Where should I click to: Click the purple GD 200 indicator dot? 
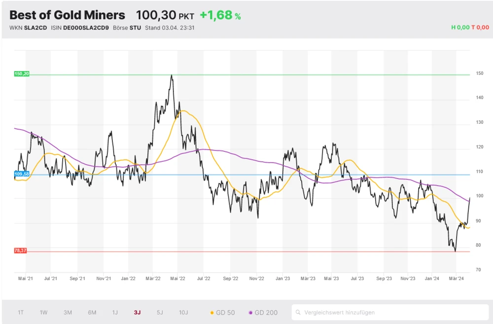click(x=251, y=313)
